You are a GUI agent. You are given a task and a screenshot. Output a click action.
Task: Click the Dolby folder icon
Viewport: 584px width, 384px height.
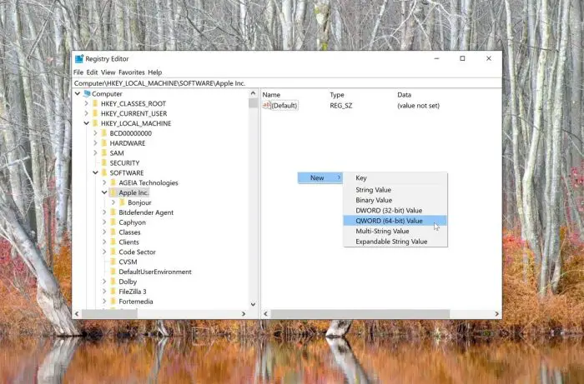113,282
